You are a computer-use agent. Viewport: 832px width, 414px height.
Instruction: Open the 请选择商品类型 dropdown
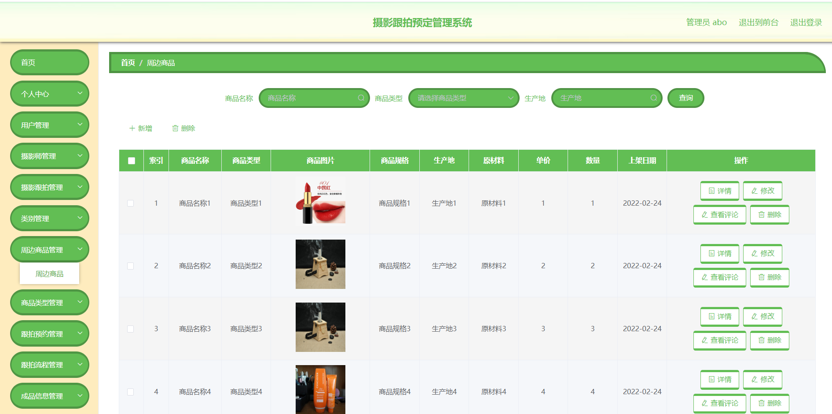tap(463, 98)
